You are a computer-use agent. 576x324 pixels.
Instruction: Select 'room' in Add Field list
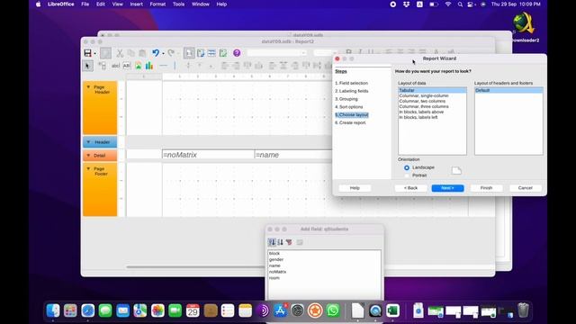coord(274,278)
